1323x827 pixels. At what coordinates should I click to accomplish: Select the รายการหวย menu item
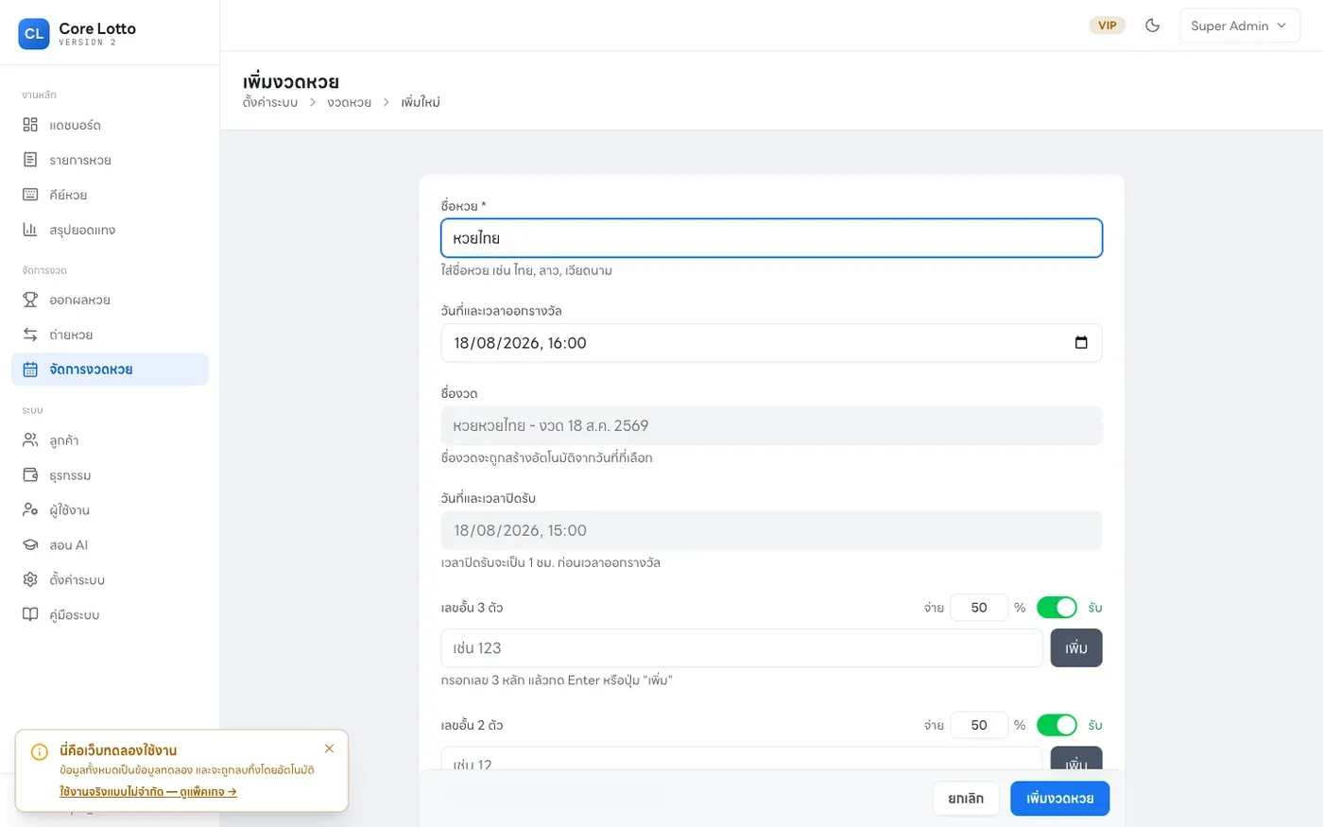tap(110, 160)
